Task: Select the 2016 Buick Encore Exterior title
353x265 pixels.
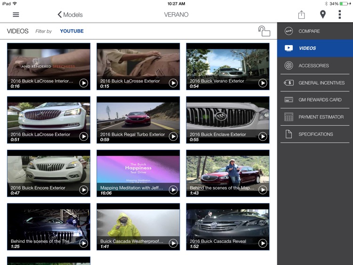Action: [x=38, y=188]
